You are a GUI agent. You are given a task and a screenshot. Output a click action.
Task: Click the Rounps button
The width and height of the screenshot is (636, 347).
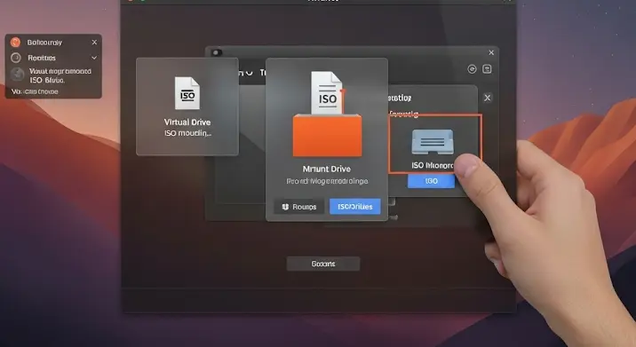click(299, 207)
